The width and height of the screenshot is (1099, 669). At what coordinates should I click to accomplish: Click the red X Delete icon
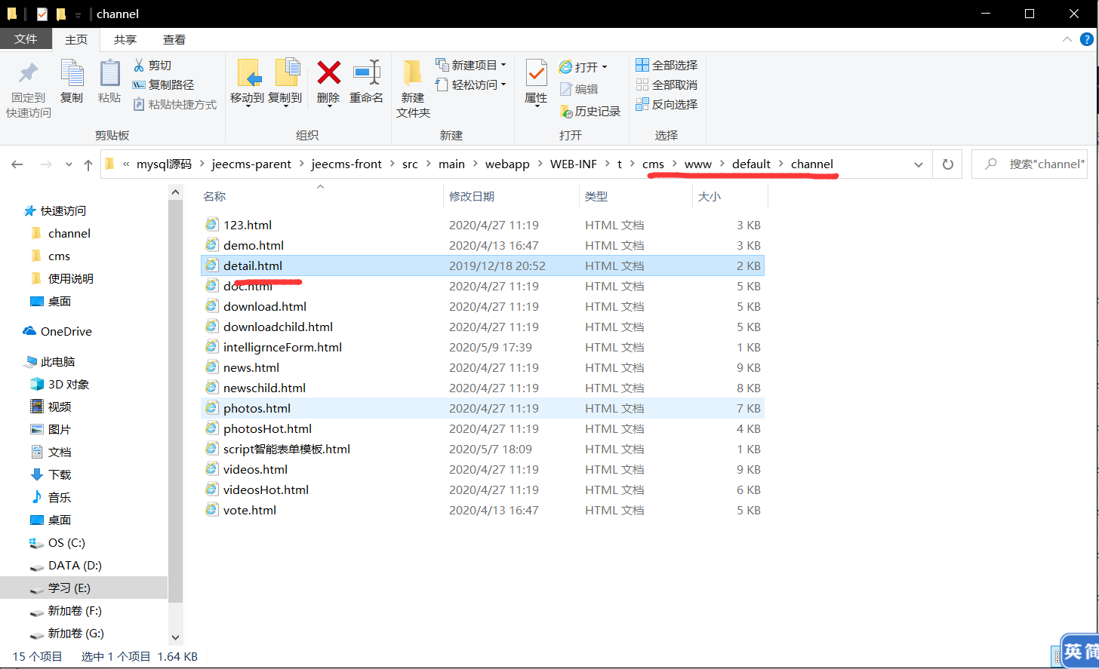pyautogui.click(x=328, y=73)
